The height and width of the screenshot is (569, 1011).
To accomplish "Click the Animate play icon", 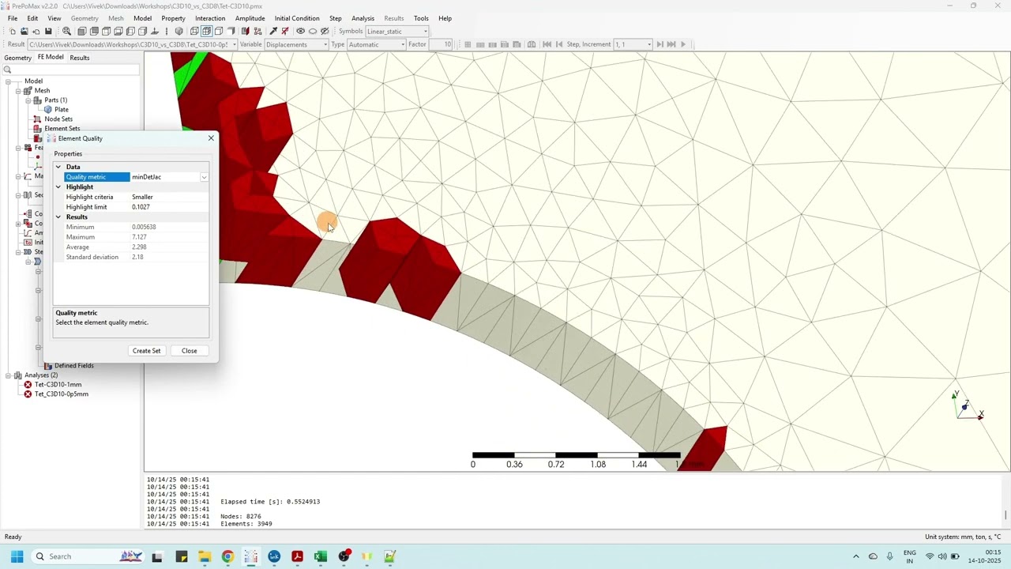I will tap(683, 44).
